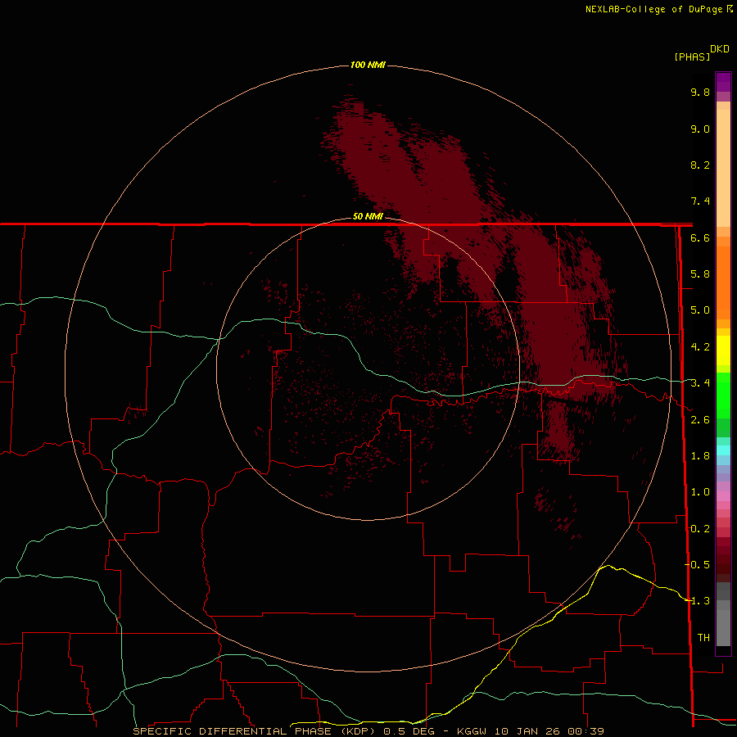Click the cyan swatch in the color bar

[723, 450]
